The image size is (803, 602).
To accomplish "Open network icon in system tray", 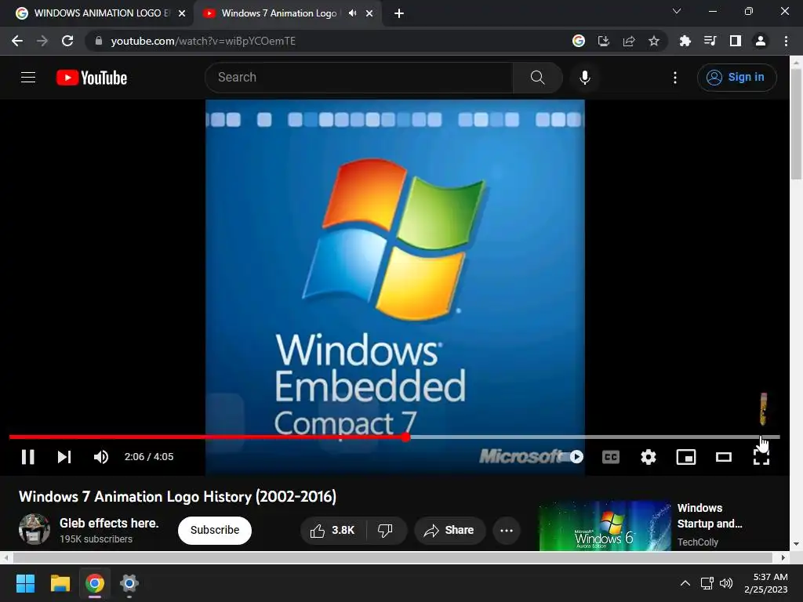I will [707, 583].
